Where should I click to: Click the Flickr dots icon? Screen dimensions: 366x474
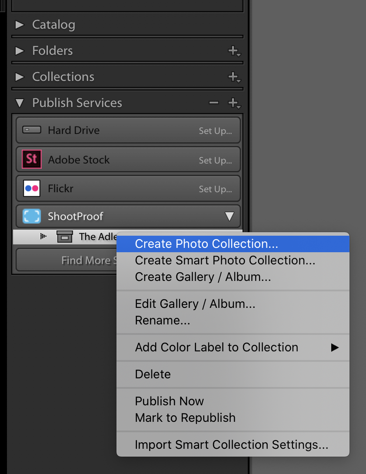[31, 189]
